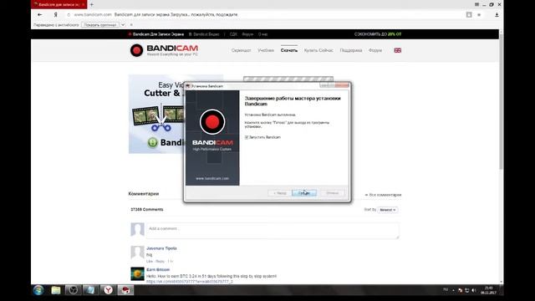
Task: Click the 'Показать оригинал' button
Action: click(100, 25)
